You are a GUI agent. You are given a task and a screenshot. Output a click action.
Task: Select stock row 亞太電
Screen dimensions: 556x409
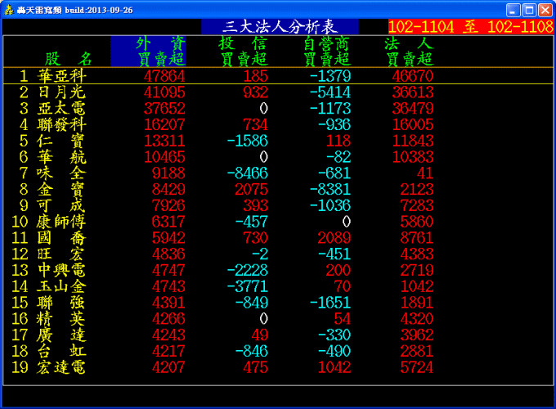(x=278, y=109)
